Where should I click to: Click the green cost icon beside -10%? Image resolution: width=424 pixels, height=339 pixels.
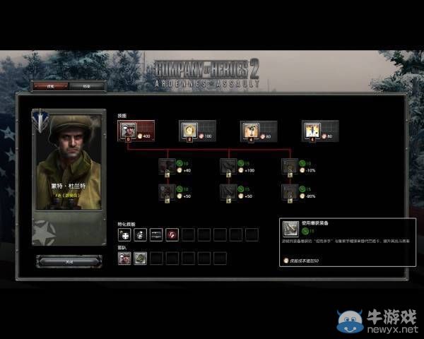click(x=302, y=163)
